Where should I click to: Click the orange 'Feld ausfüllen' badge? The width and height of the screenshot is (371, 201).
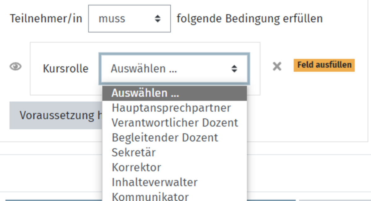click(324, 65)
